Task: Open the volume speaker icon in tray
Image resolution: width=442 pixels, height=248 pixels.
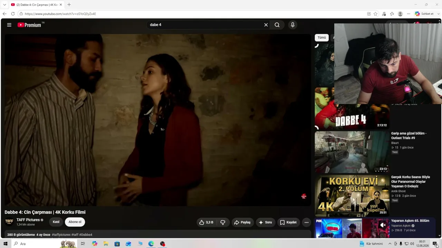Action: point(412,244)
